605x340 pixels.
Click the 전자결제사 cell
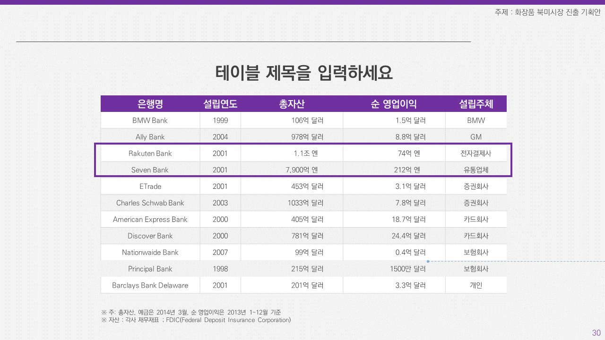pos(476,153)
